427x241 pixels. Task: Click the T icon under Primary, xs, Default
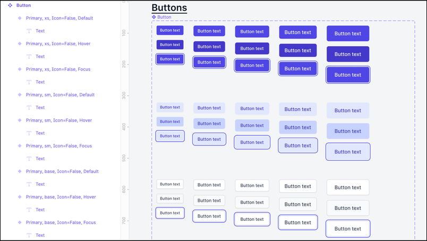point(29,31)
